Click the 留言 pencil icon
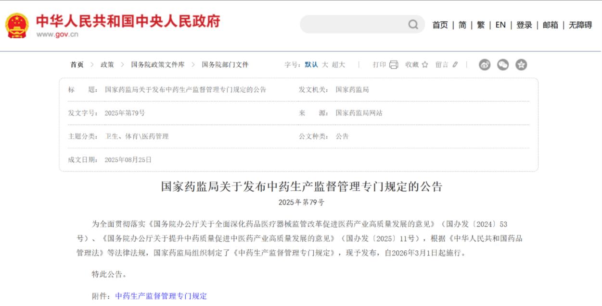 coord(455,65)
